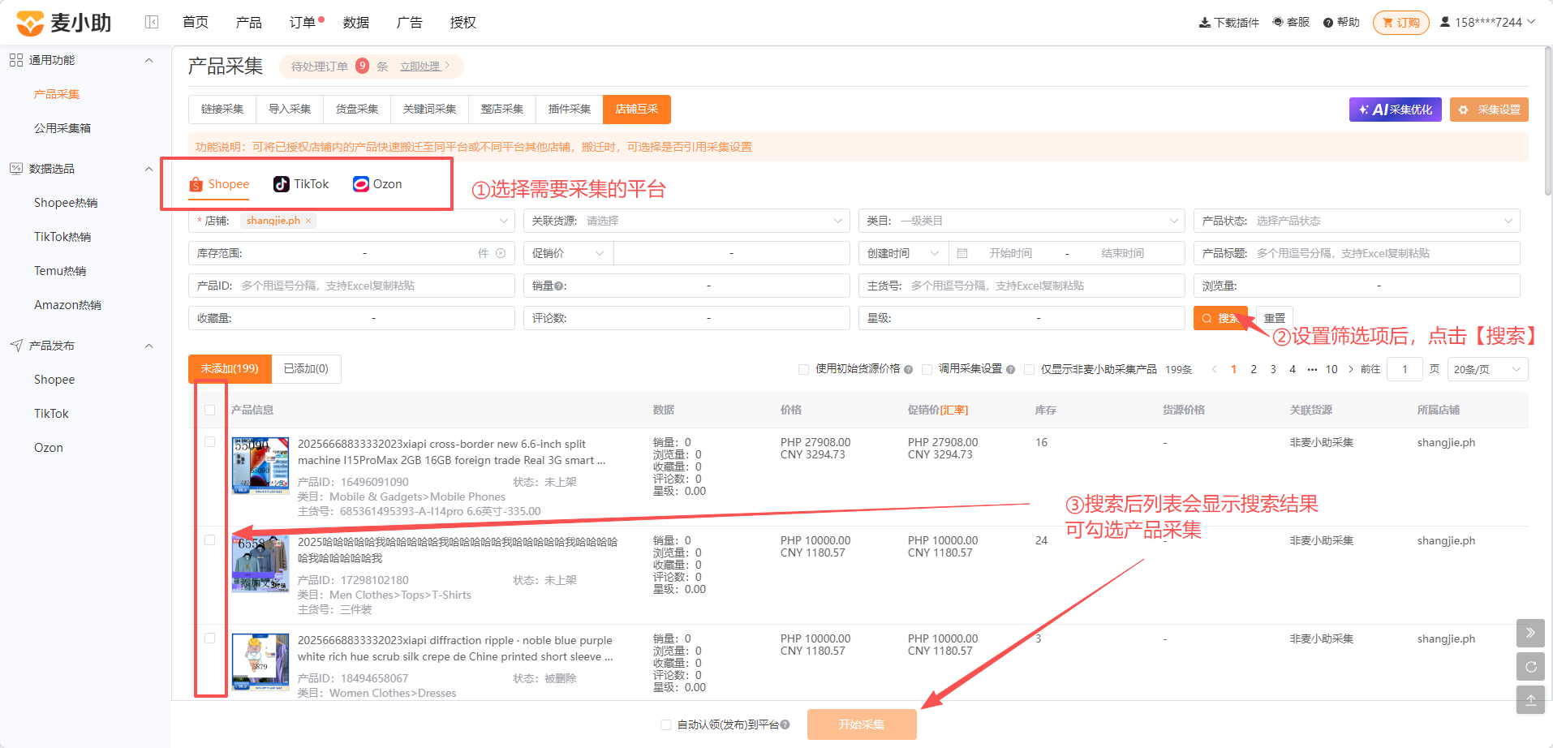Clear the 库存范围 field with the circle icon
1553x748 pixels.
(x=501, y=253)
